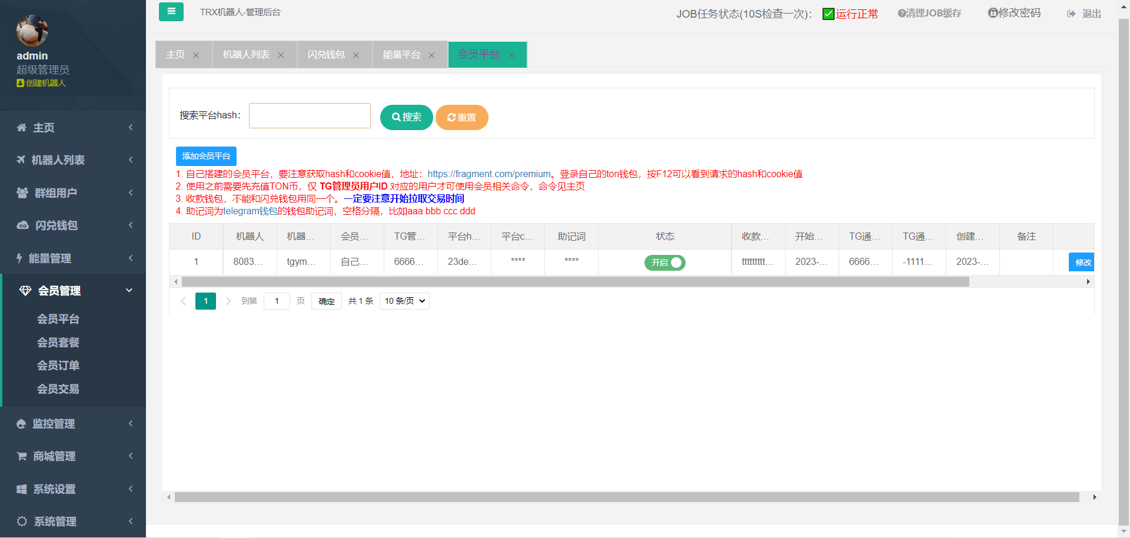Close the 闪兑钱包 tab
Image resolution: width=1130 pixels, height=538 pixels.
click(356, 55)
